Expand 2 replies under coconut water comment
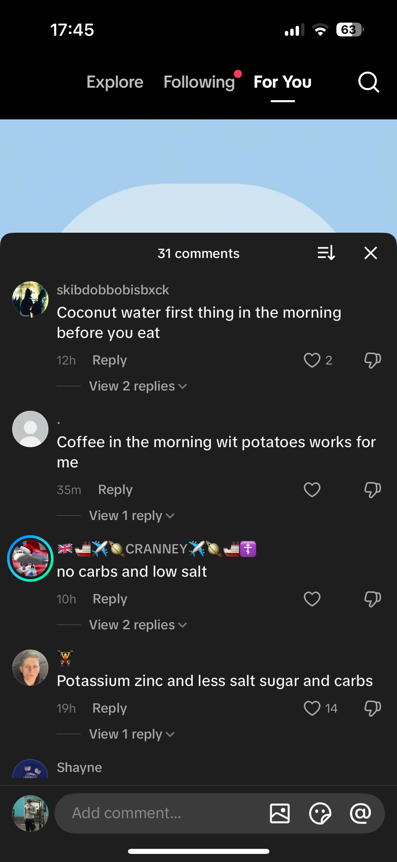The height and width of the screenshot is (862, 397). click(138, 386)
